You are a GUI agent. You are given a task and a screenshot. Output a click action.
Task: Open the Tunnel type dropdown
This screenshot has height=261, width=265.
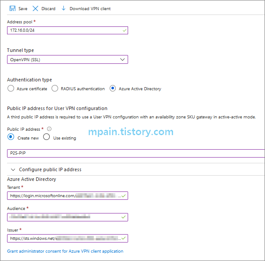(x=67, y=59)
